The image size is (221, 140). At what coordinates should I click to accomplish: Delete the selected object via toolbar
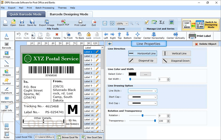click(57, 36)
